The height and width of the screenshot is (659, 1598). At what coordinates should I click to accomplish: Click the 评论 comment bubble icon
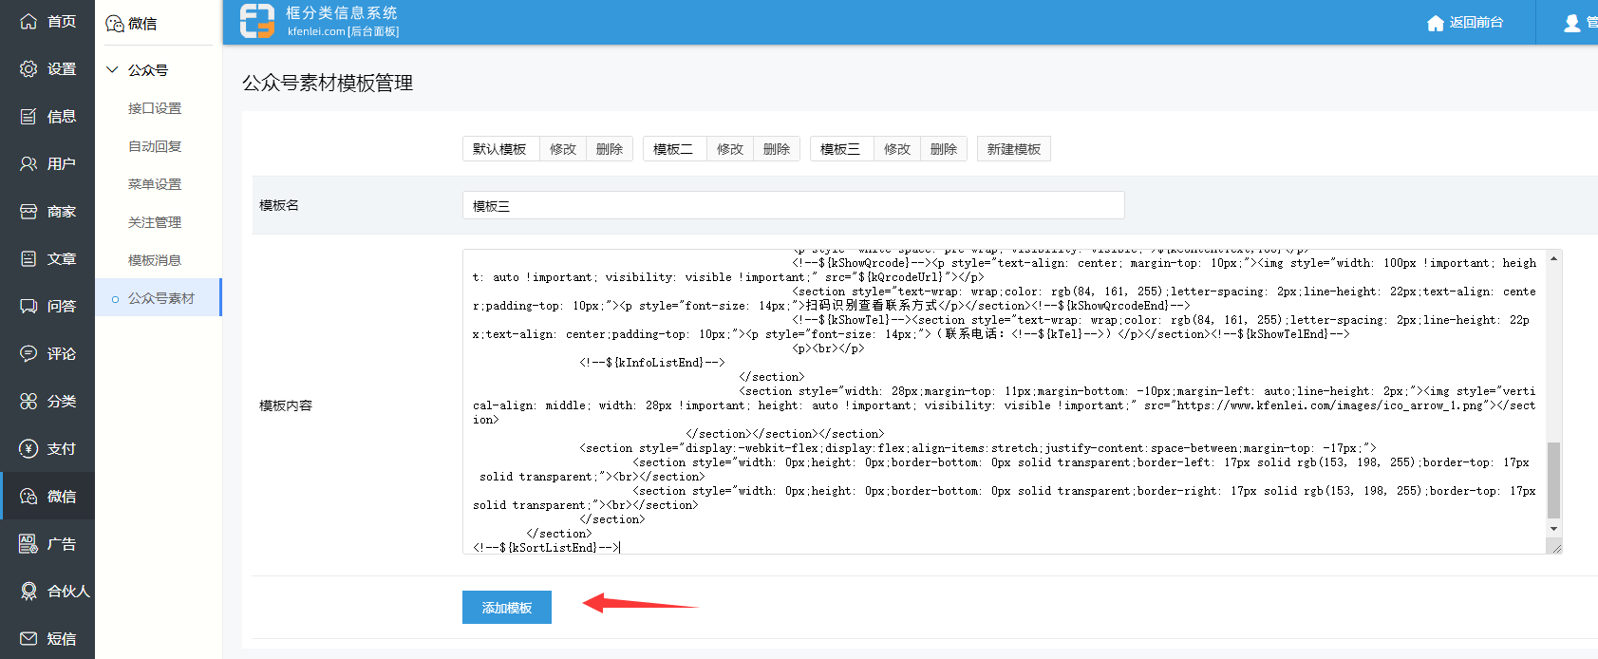28,354
